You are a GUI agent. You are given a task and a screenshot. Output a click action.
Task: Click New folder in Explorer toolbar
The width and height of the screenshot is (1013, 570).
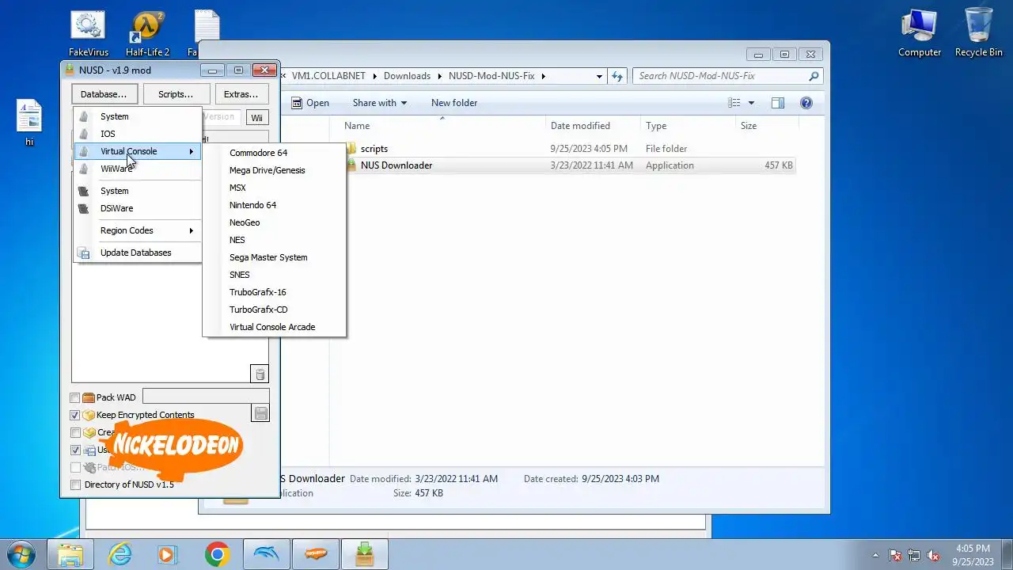[x=454, y=103]
